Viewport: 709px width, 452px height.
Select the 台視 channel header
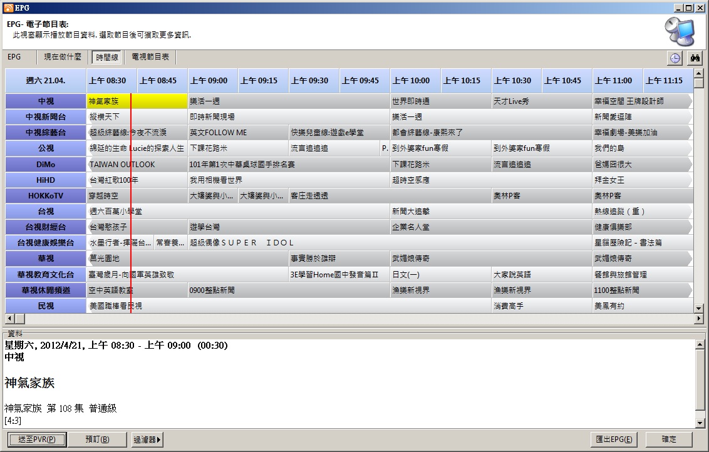pos(46,212)
